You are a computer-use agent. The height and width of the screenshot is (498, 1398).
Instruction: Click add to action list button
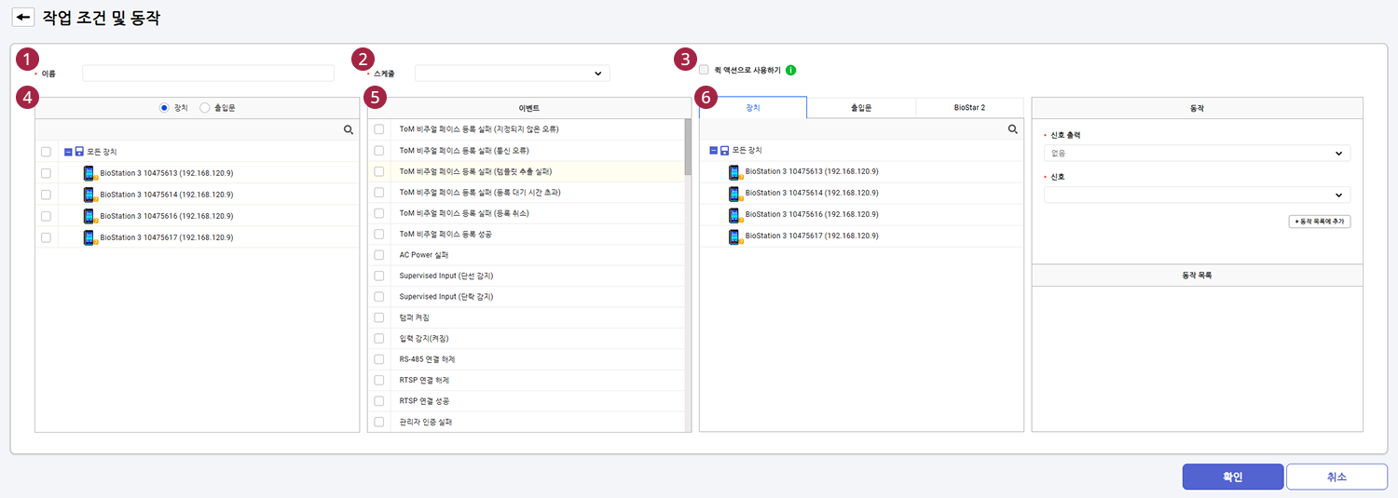1319,222
